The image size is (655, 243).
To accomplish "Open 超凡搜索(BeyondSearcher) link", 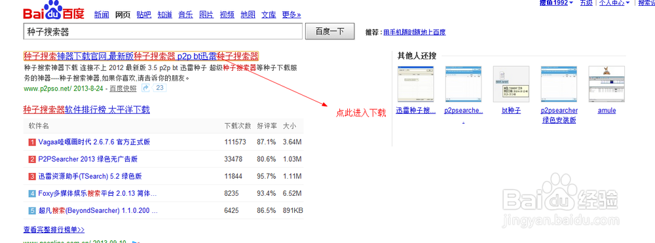I will coord(98,210).
